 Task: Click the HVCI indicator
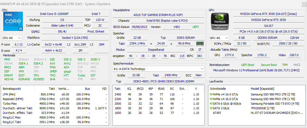click(x=297, y=65)
